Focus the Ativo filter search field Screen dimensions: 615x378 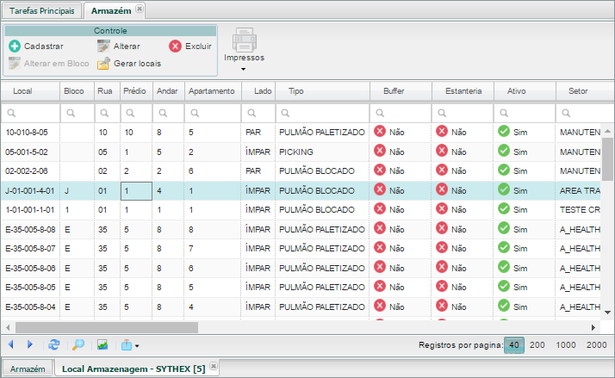pos(525,113)
